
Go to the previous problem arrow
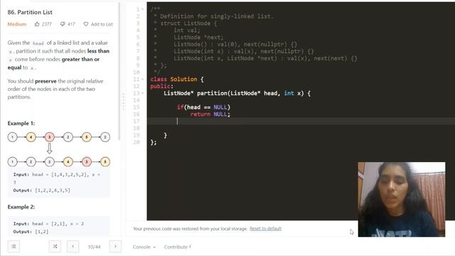(73, 247)
